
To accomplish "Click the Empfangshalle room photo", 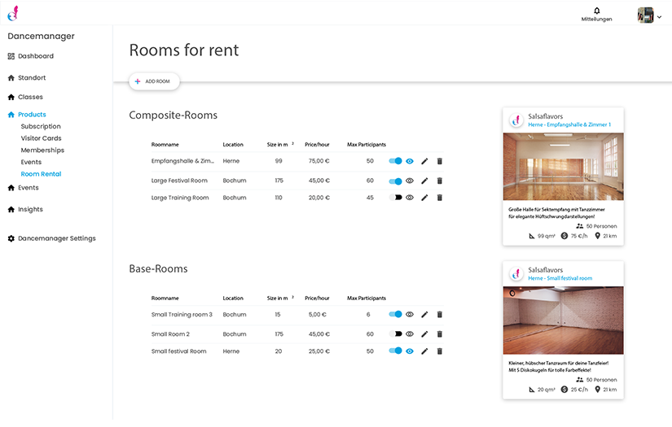I will point(563,167).
